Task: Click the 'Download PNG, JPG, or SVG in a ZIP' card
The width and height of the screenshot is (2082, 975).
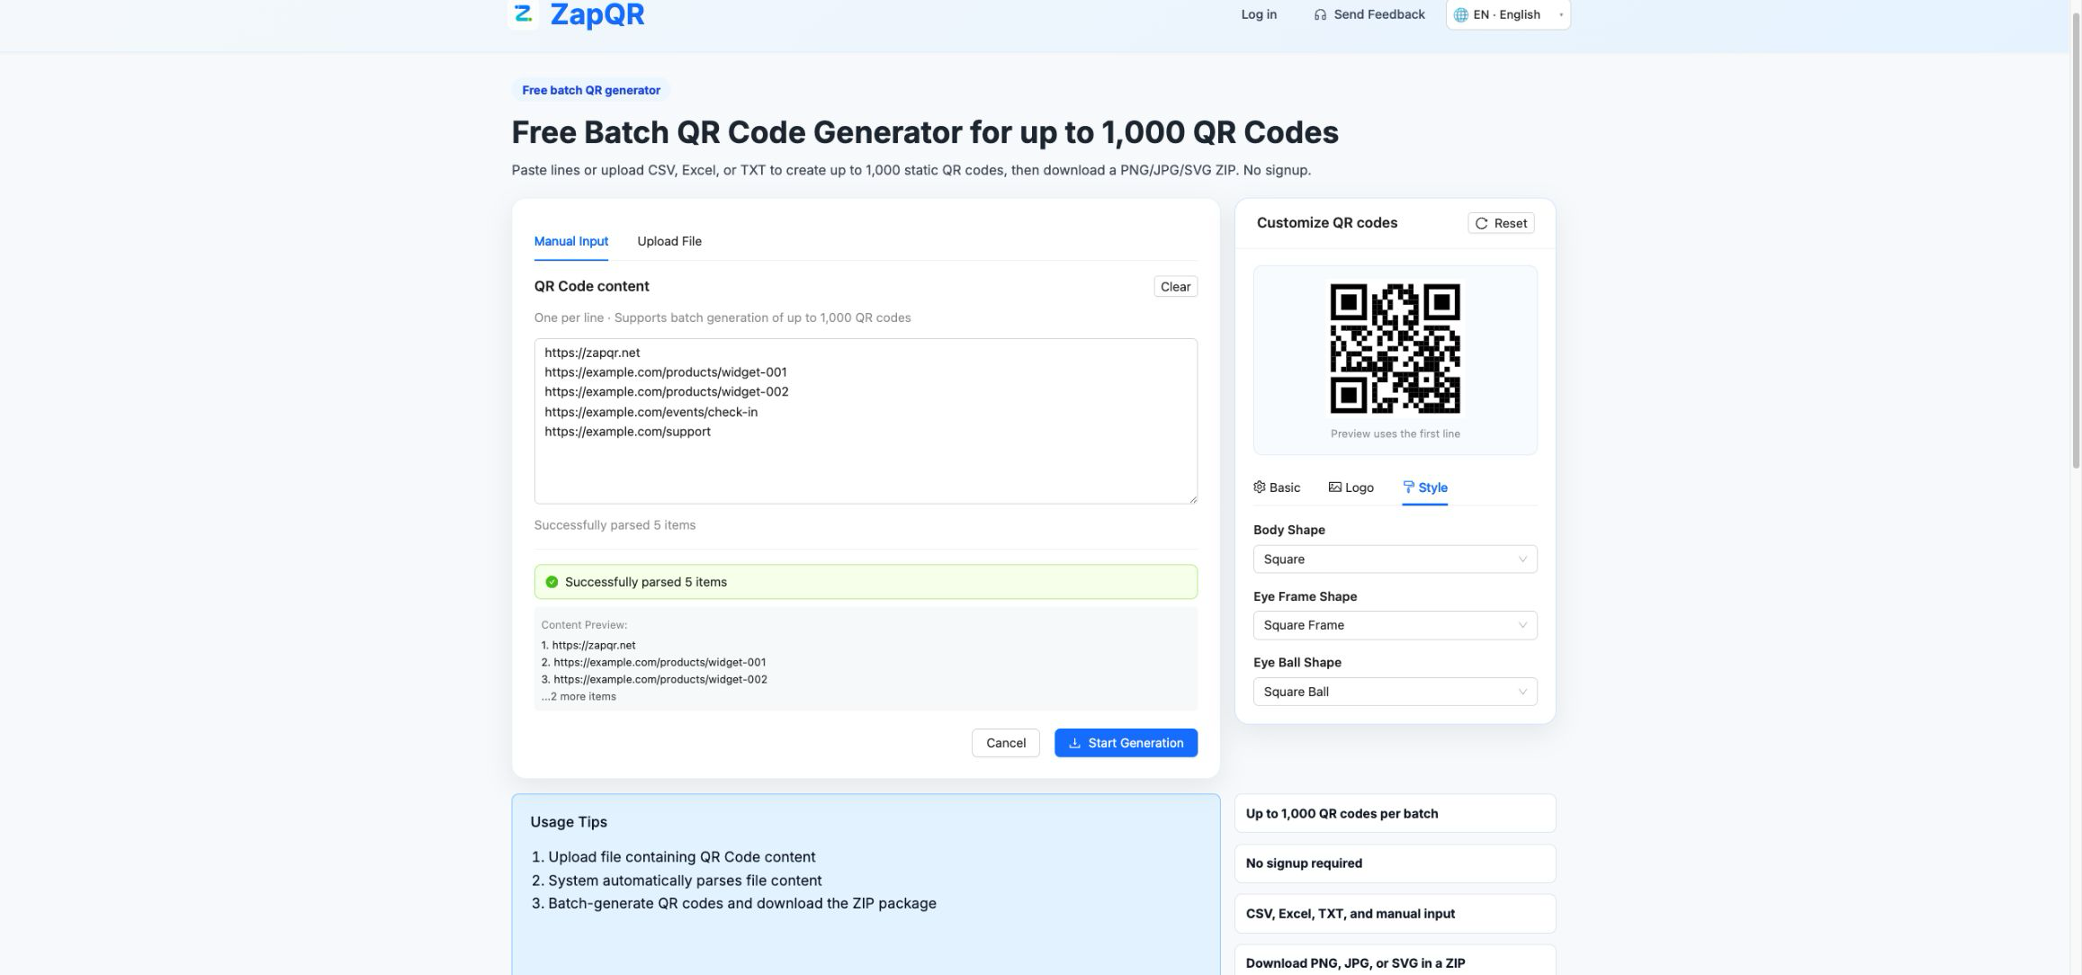Action: pyautogui.click(x=1395, y=961)
